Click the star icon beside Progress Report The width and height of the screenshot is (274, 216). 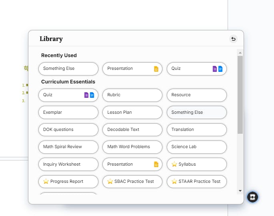(x=46, y=181)
